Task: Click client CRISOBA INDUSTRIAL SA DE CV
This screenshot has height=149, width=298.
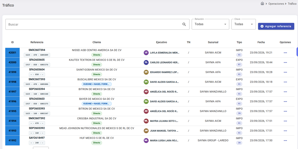Action: 96,118
